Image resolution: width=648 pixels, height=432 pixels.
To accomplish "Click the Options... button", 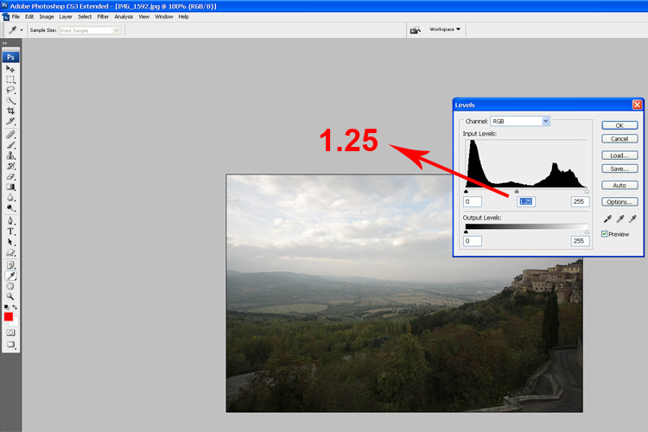I will (619, 201).
